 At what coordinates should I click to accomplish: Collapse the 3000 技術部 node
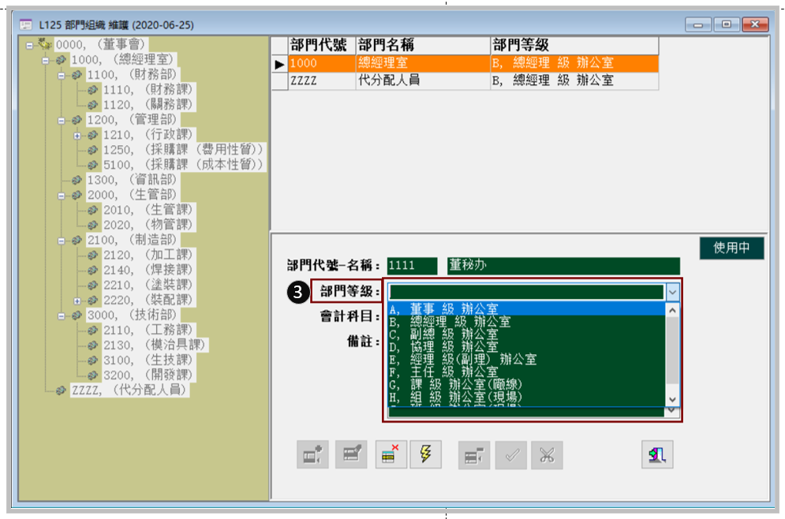(x=61, y=316)
